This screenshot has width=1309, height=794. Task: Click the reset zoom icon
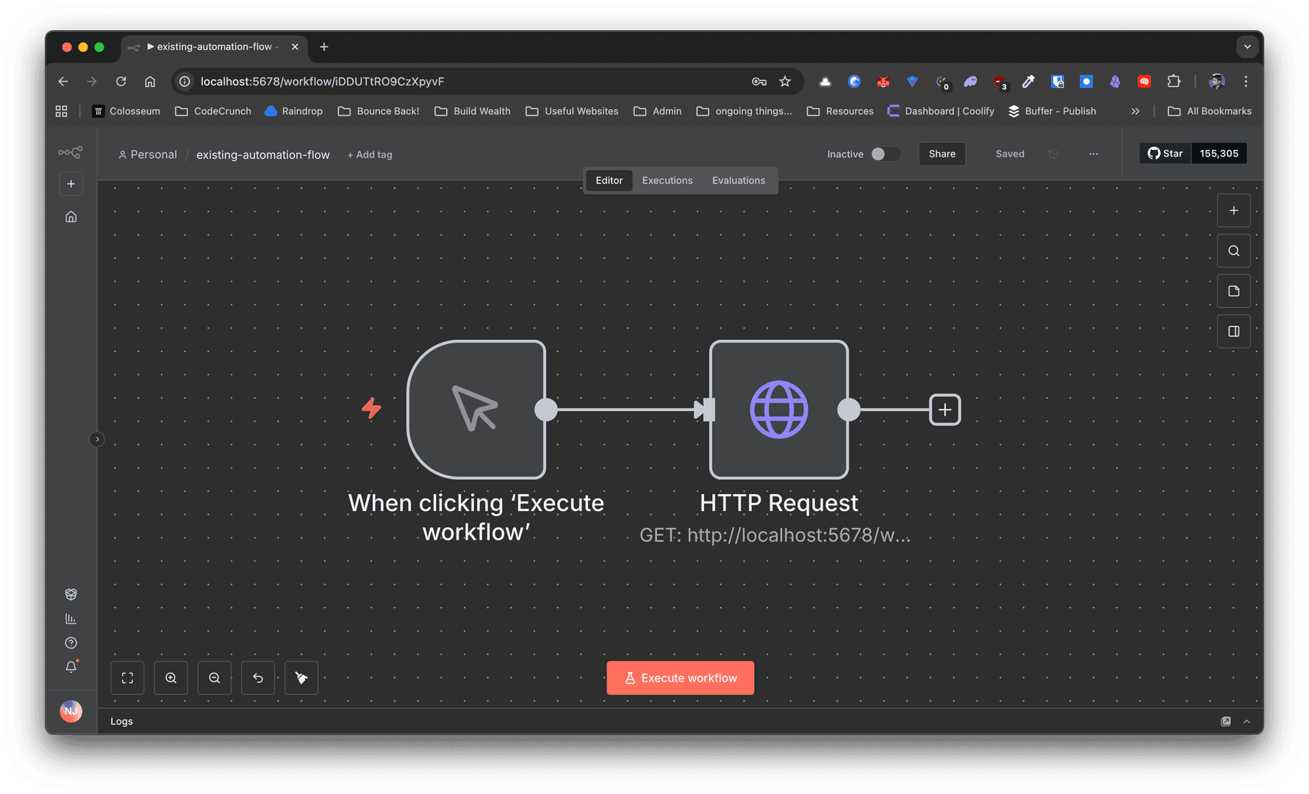coord(258,678)
